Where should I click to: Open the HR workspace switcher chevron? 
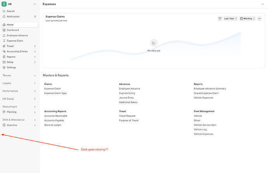(x=35, y=4)
